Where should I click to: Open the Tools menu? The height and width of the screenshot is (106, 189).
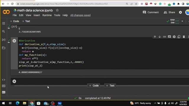(57, 15)
